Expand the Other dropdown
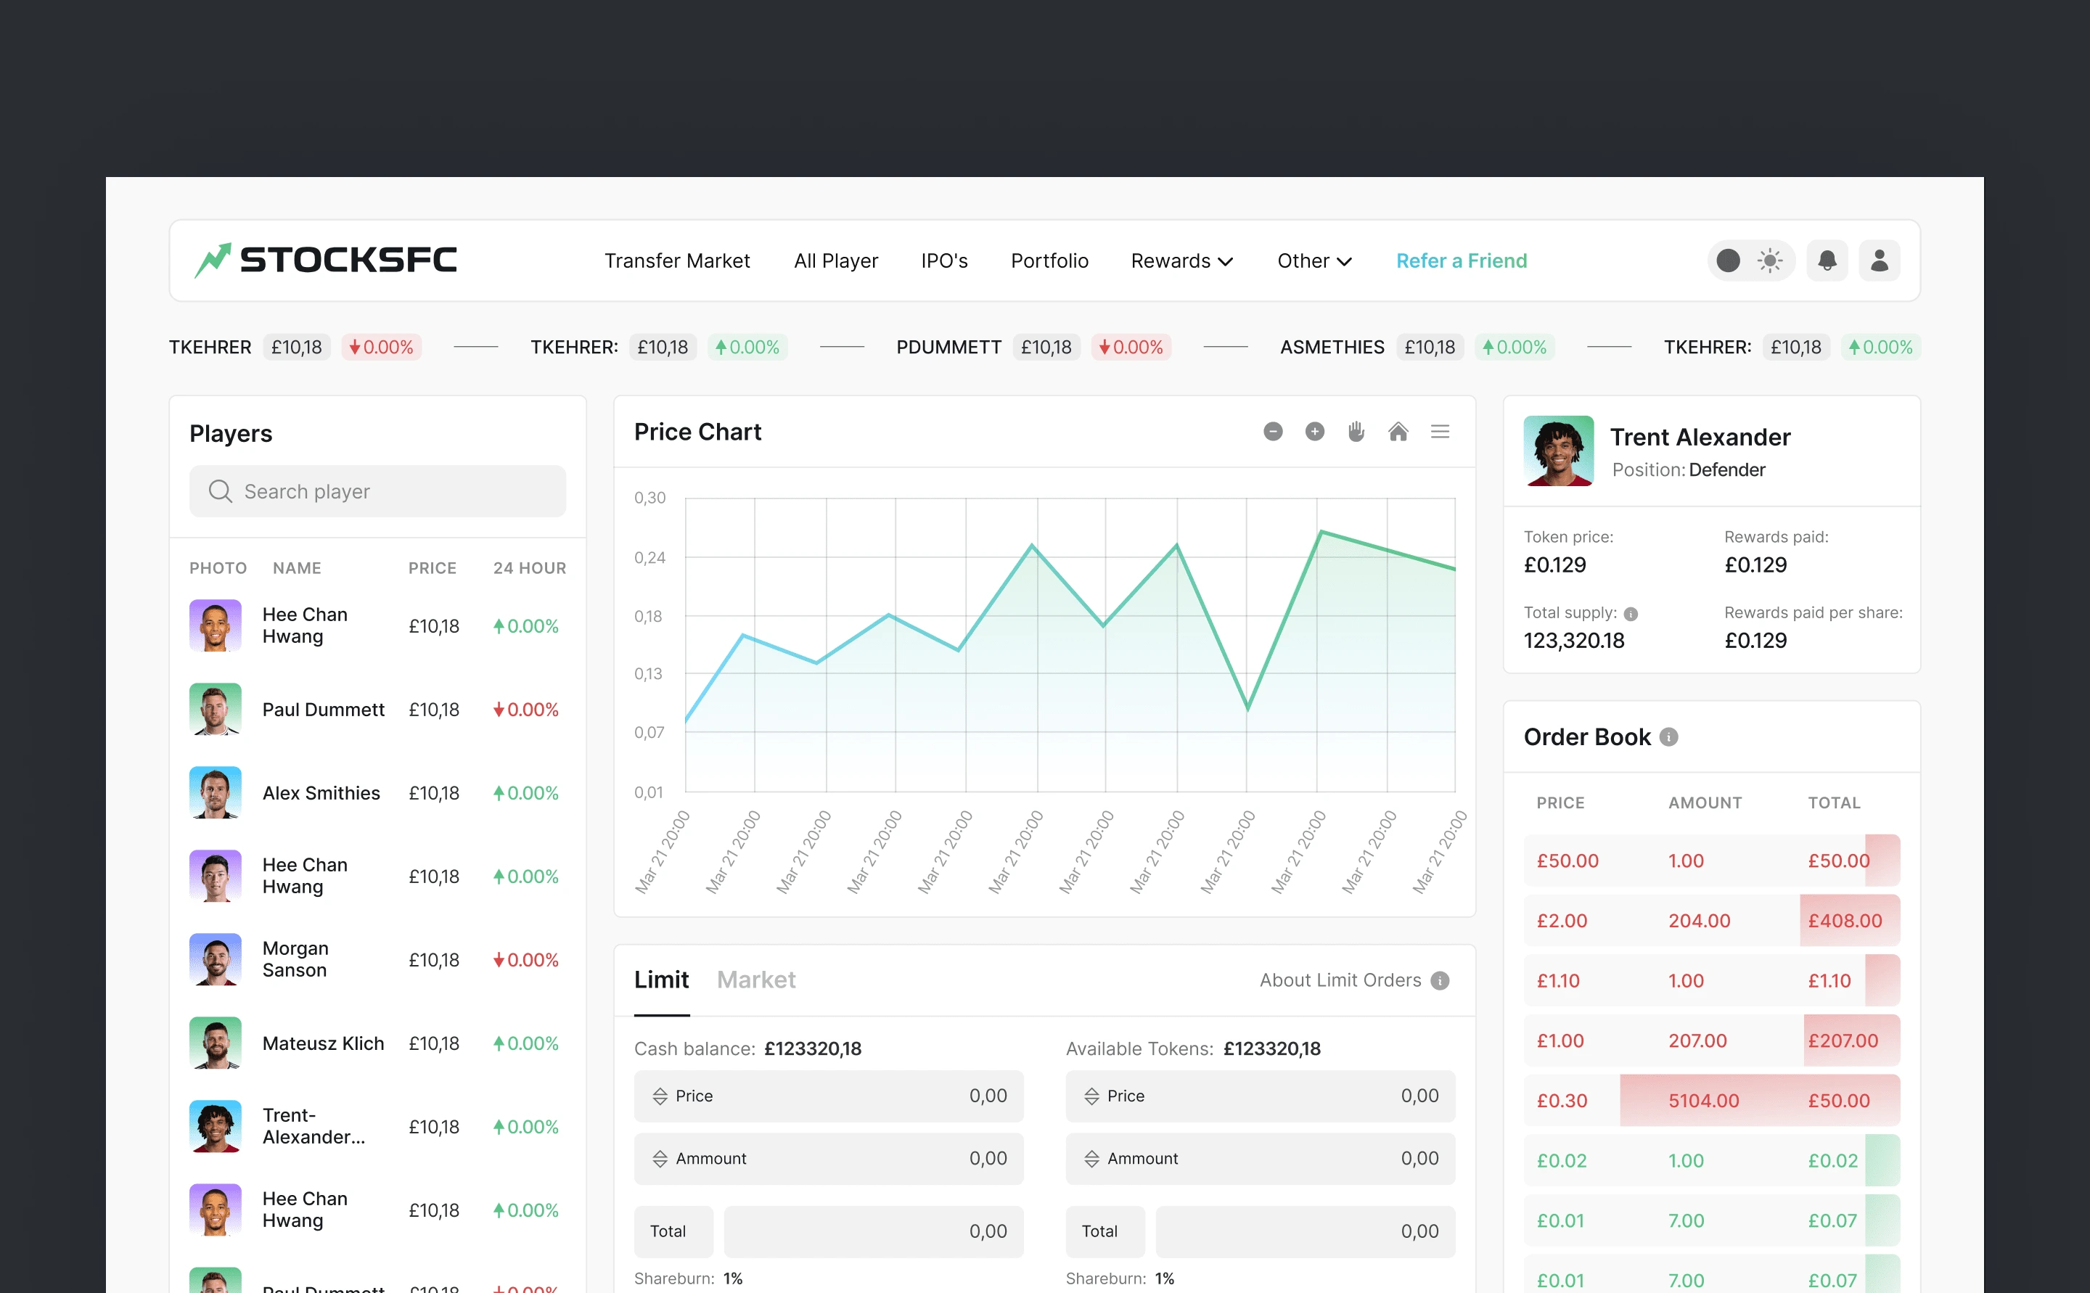2090x1293 pixels. click(1314, 260)
